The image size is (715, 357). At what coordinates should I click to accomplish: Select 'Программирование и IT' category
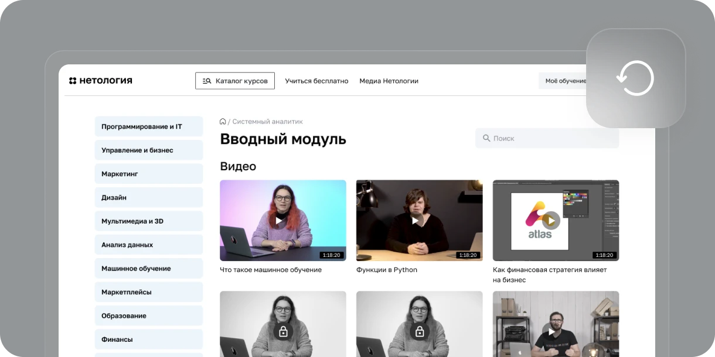pyautogui.click(x=149, y=126)
